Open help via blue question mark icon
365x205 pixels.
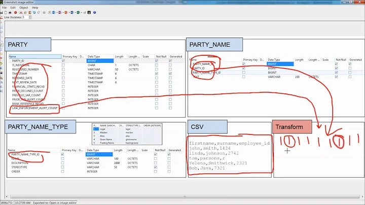pos(94,13)
